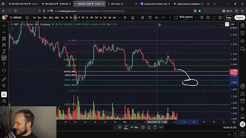The height and width of the screenshot is (138, 246).
Task: Open the browser tab list dropdown
Action: [215, 4]
